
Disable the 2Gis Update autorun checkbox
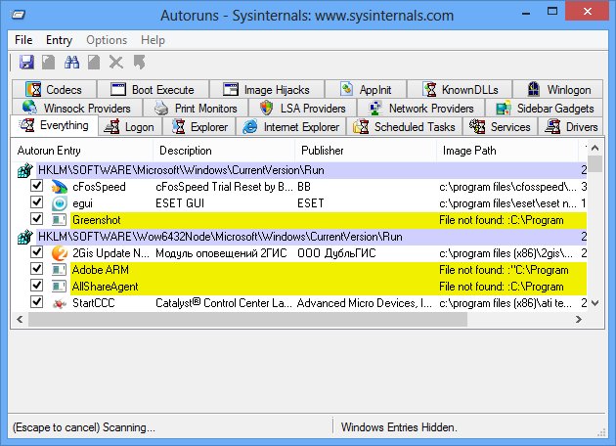[x=37, y=251]
